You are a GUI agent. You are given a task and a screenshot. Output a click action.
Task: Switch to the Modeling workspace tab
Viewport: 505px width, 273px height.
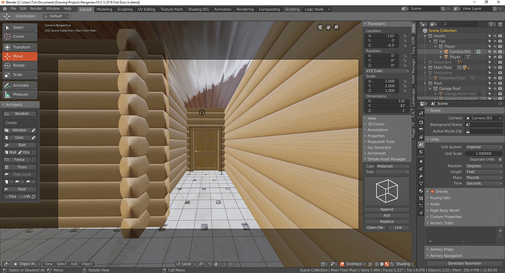[x=105, y=10]
